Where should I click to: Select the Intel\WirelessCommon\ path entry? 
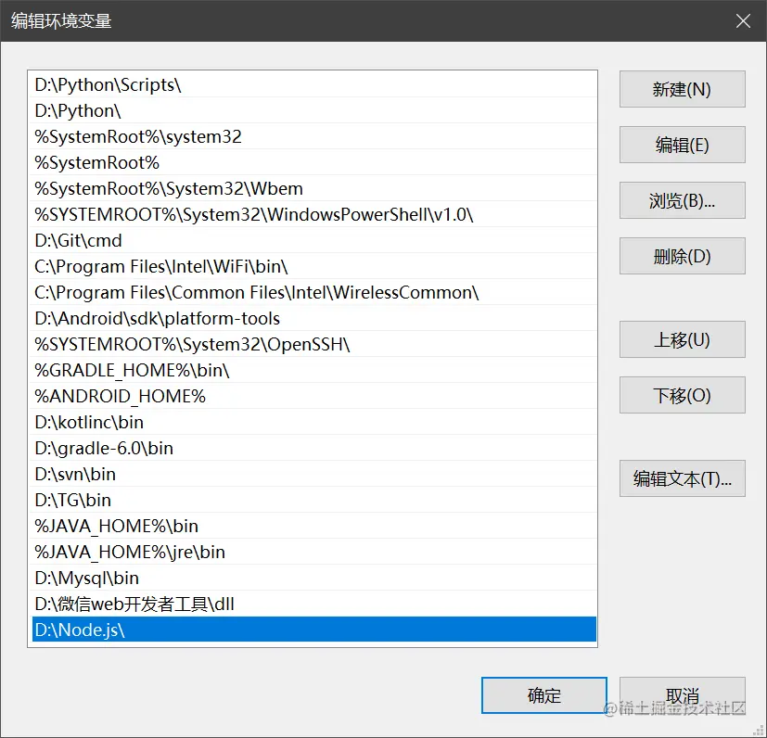coord(313,292)
